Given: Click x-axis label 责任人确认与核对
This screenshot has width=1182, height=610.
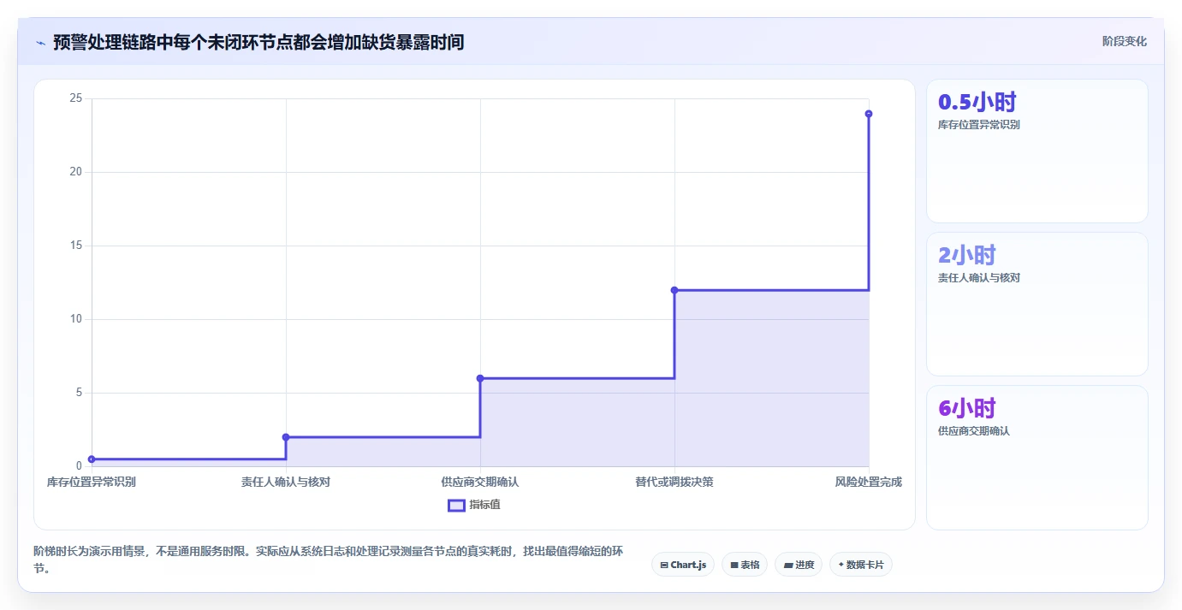Looking at the screenshot, I should 286,482.
